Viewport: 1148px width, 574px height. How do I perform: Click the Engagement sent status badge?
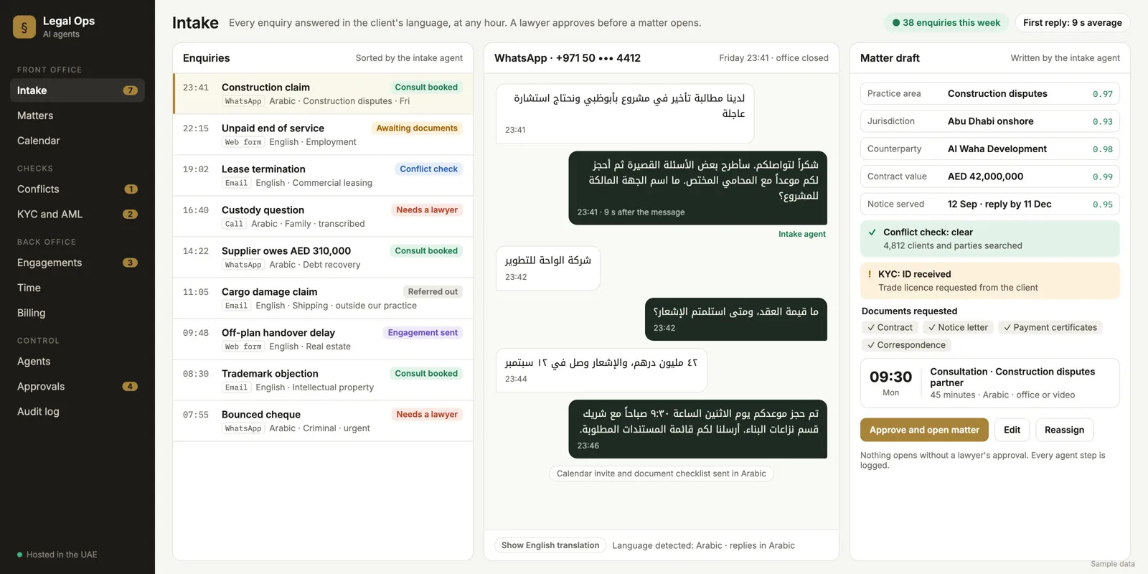click(x=423, y=333)
